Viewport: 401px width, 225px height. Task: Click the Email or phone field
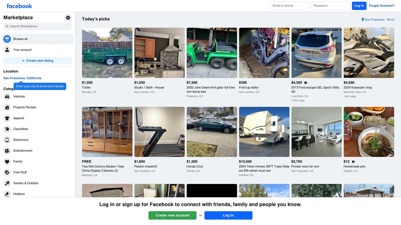(x=289, y=6)
